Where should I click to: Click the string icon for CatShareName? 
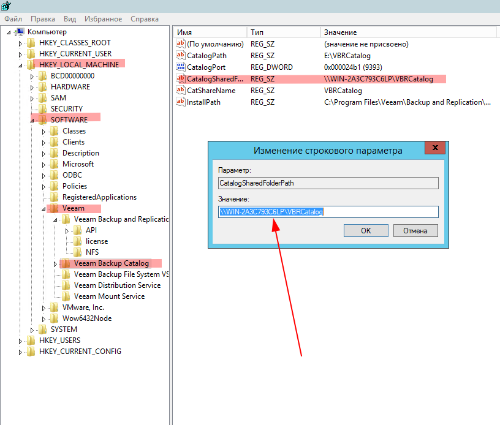coord(181,90)
